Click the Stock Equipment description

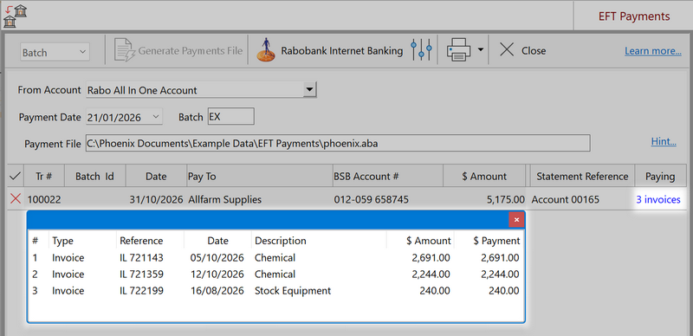(293, 290)
